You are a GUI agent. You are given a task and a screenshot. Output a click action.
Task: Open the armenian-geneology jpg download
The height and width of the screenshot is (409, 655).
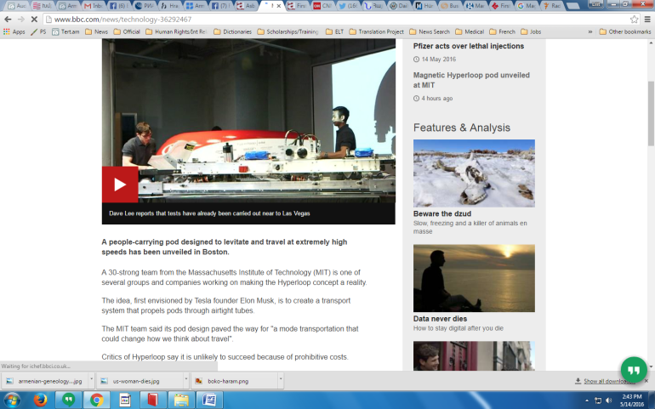tap(45, 381)
